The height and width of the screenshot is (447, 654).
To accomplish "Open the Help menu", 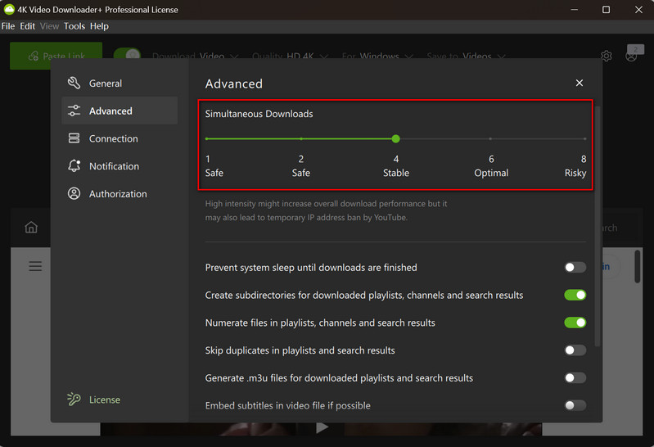I will (x=99, y=26).
